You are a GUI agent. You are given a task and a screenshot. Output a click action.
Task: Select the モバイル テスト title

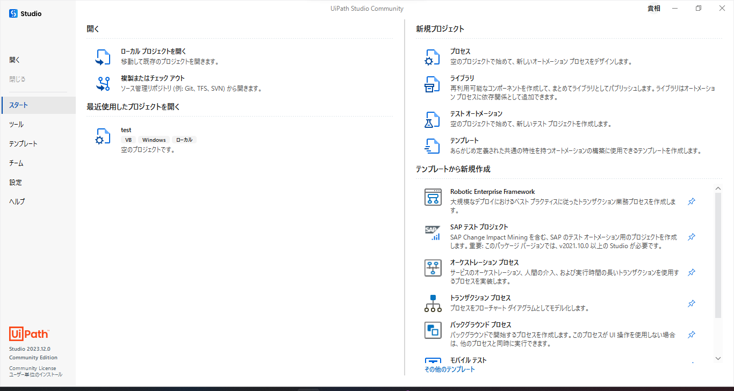pos(469,360)
